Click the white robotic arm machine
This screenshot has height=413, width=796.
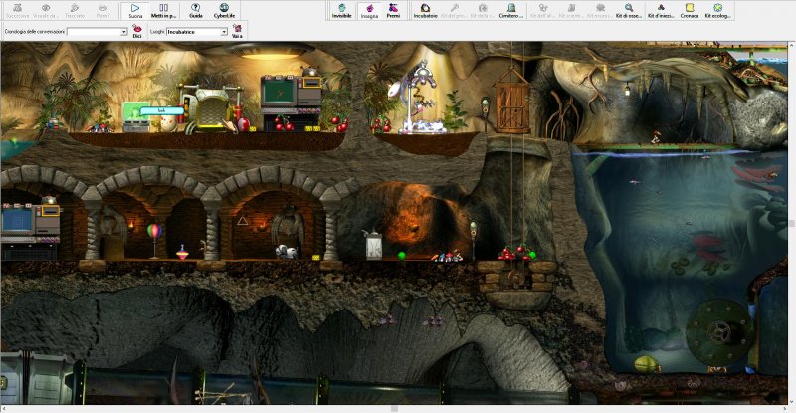point(419,97)
